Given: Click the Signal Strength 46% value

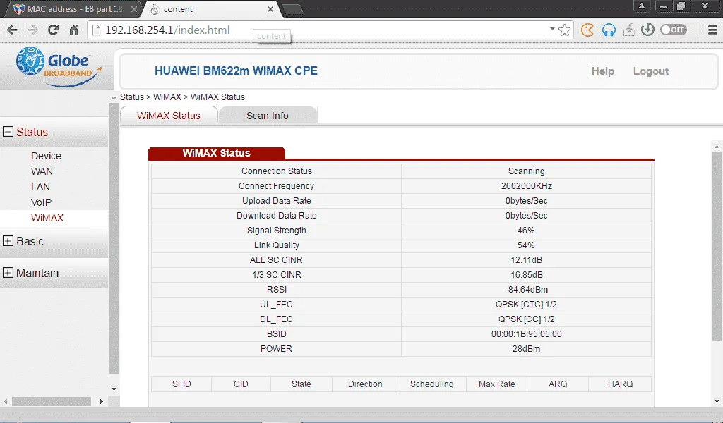Looking at the screenshot, I should (x=526, y=230).
